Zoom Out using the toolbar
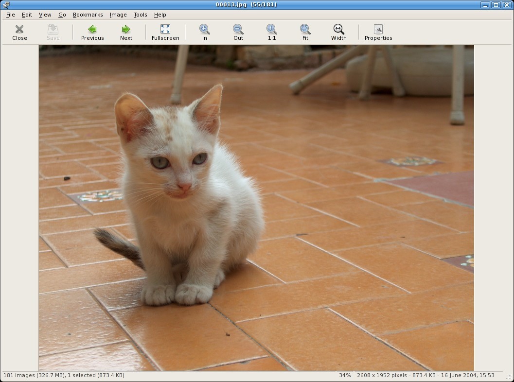Viewport: 514px width, 382px height. pyautogui.click(x=238, y=32)
